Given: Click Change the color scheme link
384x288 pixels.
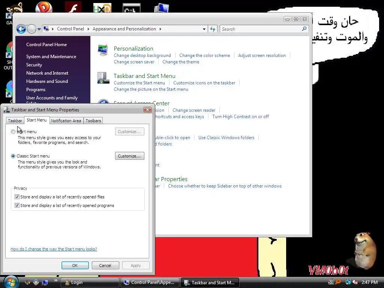Looking at the screenshot, I should (x=205, y=55).
